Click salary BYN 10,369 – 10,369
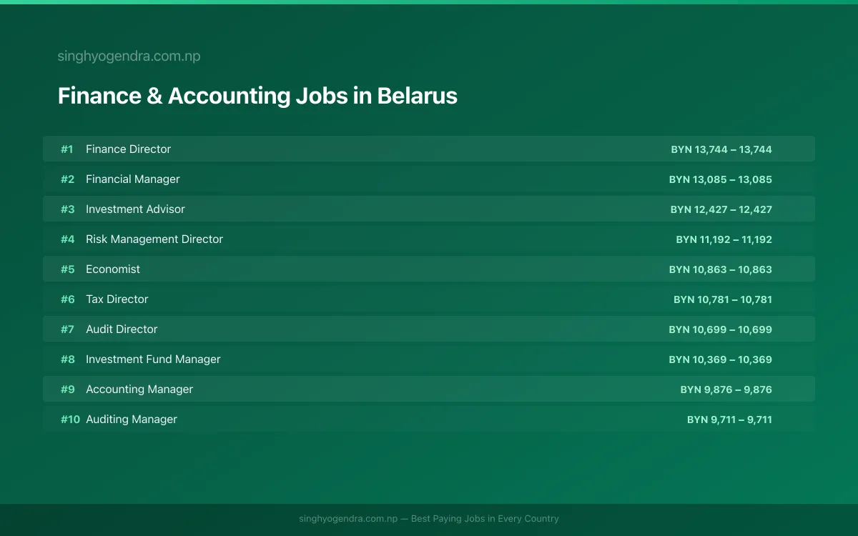858x536 pixels. coord(721,359)
